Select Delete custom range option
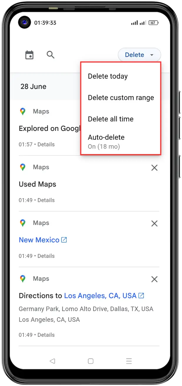Image resolution: width=182 pixels, height=386 pixels. pos(121,98)
